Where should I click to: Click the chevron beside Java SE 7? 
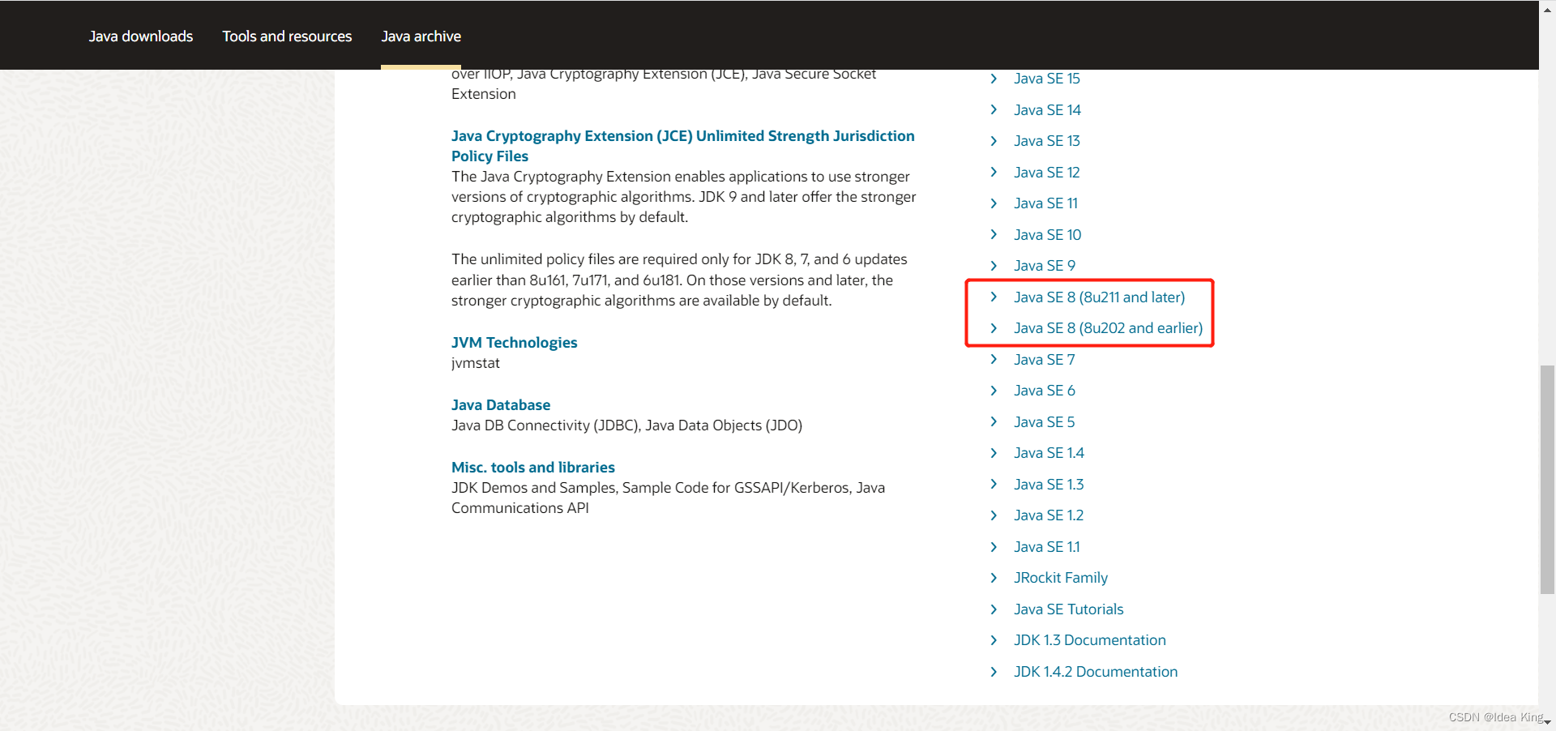click(x=994, y=360)
